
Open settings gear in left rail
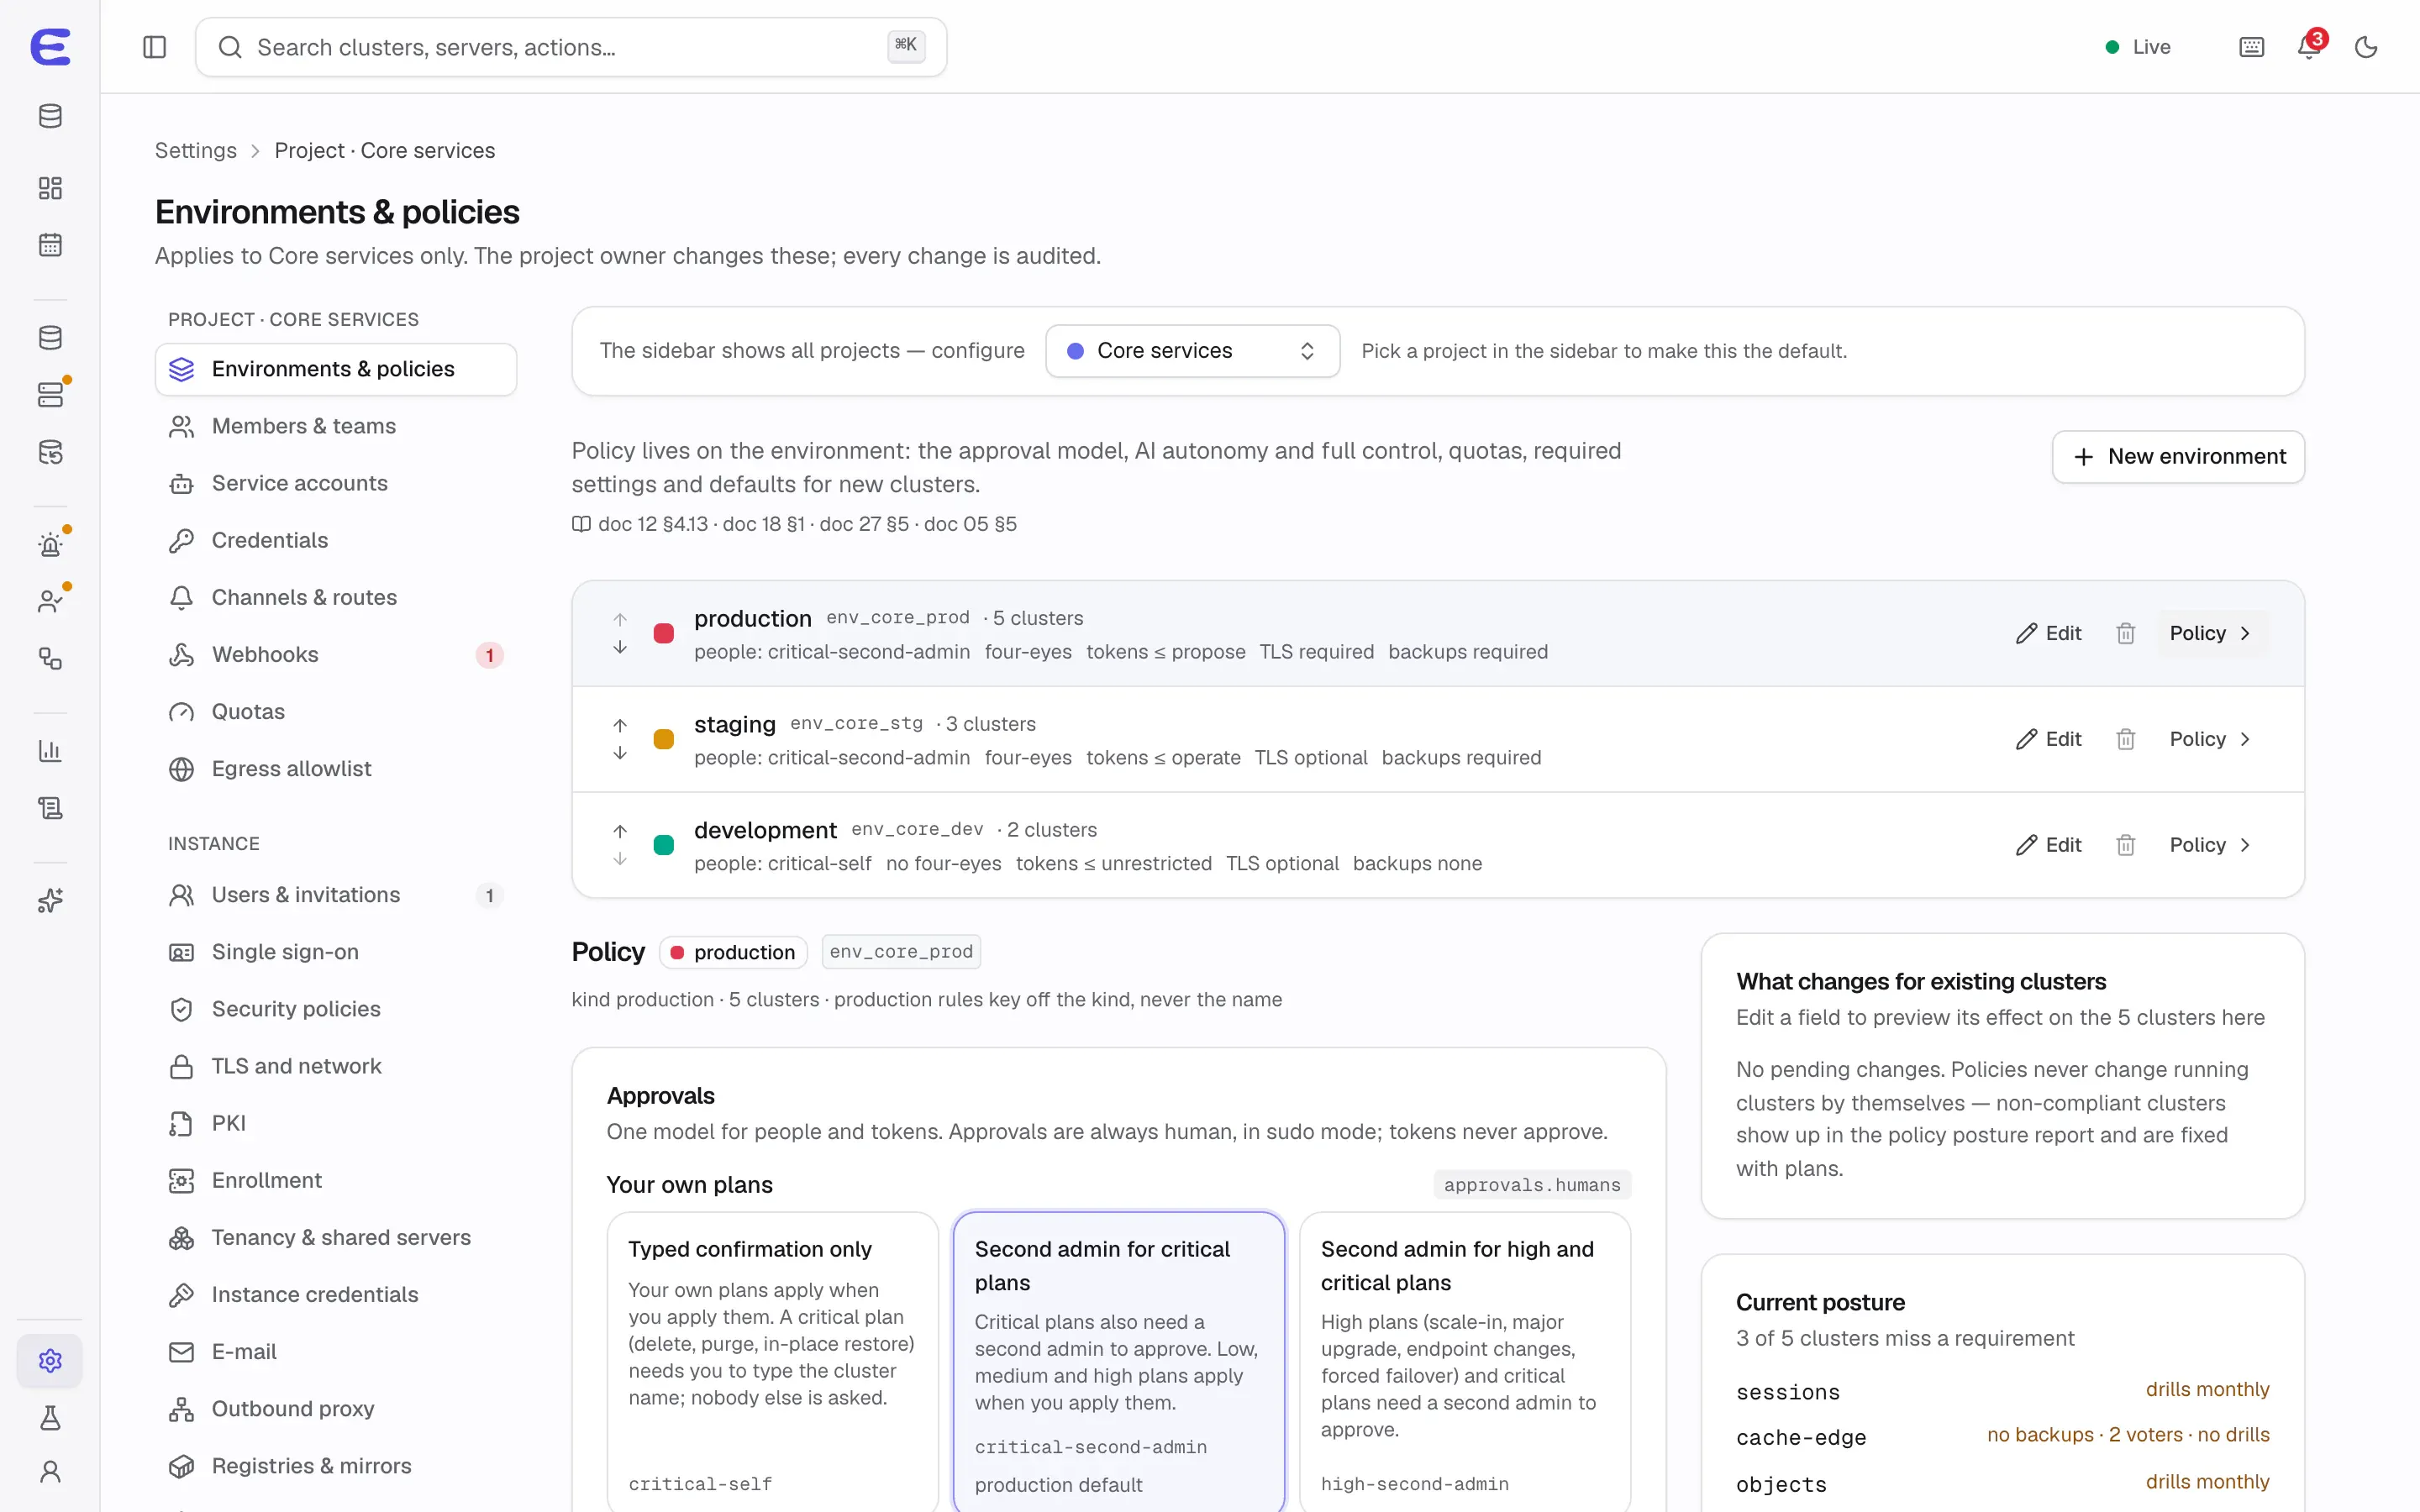[50, 1360]
